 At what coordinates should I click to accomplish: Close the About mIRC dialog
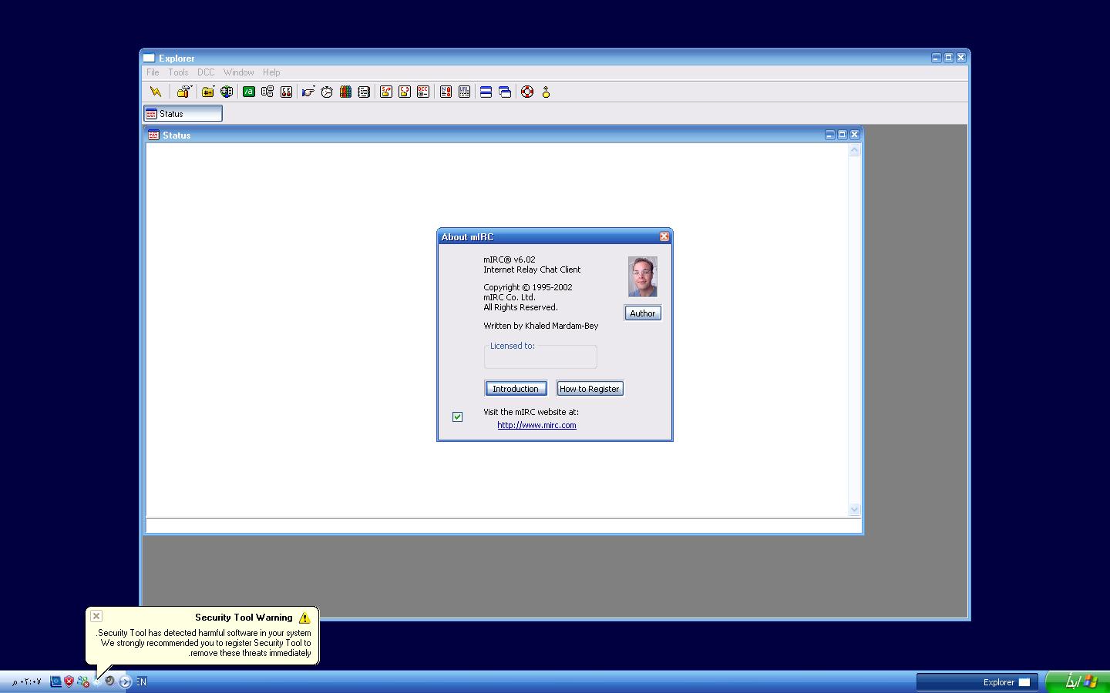tap(664, 236)
